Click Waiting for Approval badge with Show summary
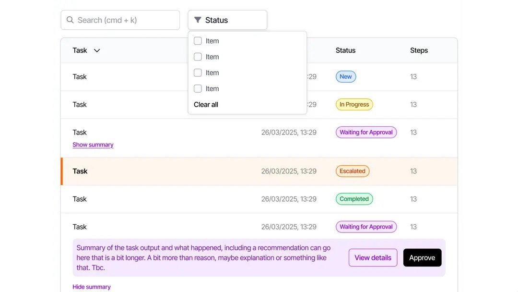Screen dimensions: 518x292 [x=366, y=132]
